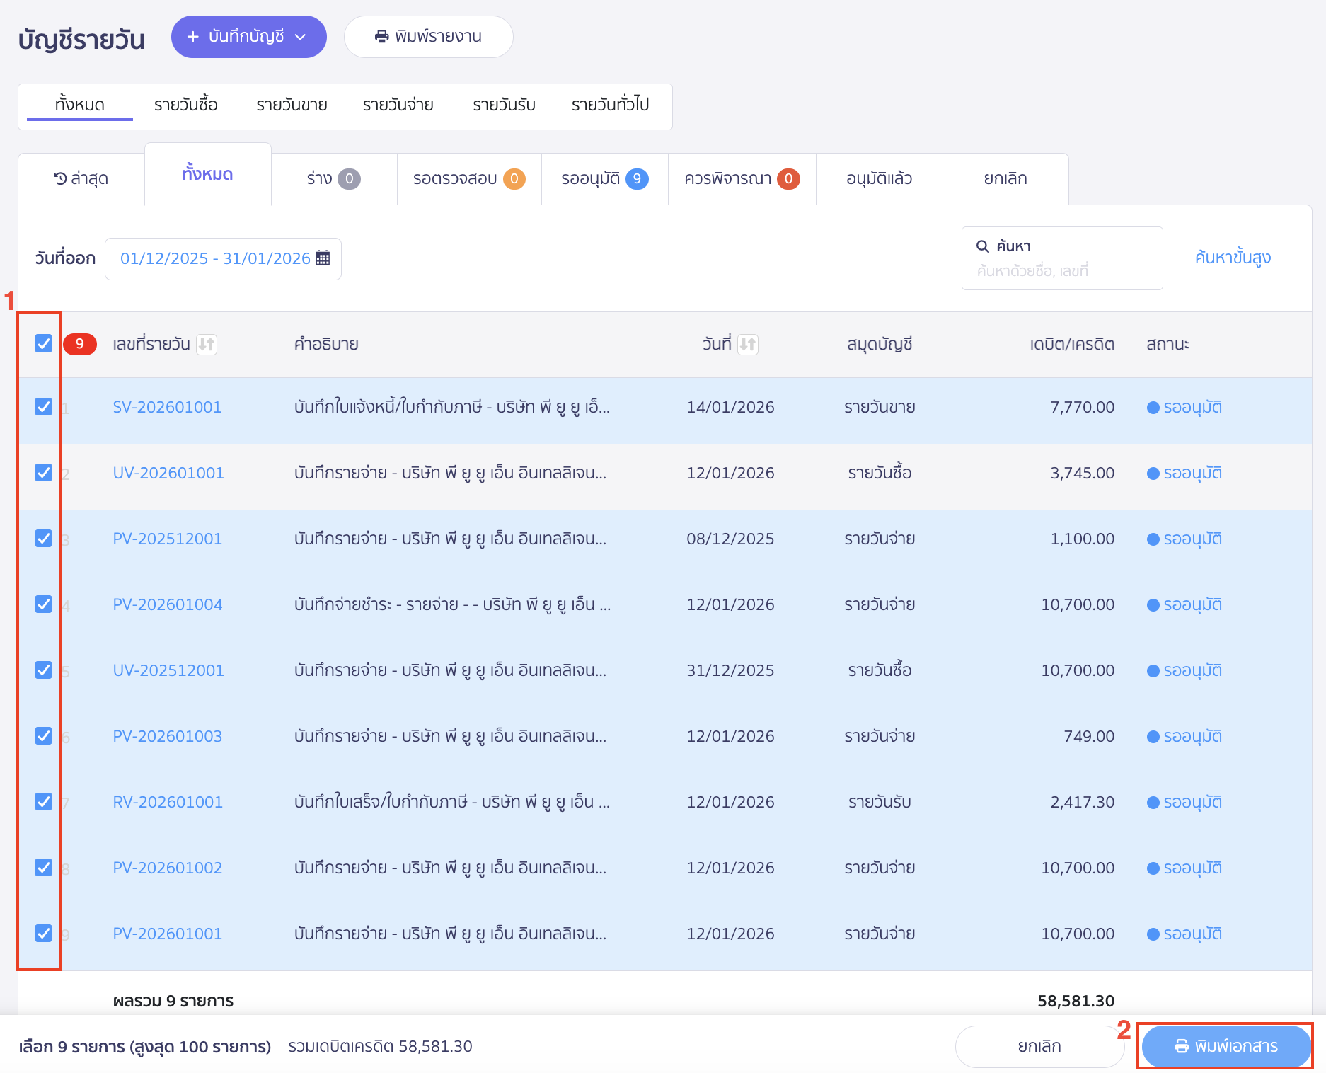Viewport: 1326px width, 1073px height.
Task: Uncheck the checkbox for SV-202601001
Action: pyautogui.click(x=44, y=407)
